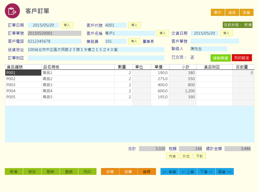The image size is (258, 192).
Task: Open the 貨品 tab at top right
Action: pyautogui.click(x=232, y=12)
